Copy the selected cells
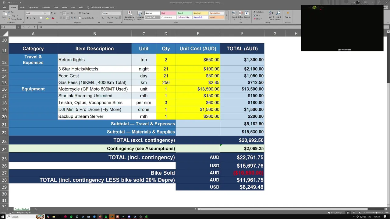The width and height of the screenshot is (390, 219). click(x=12, y=15)
